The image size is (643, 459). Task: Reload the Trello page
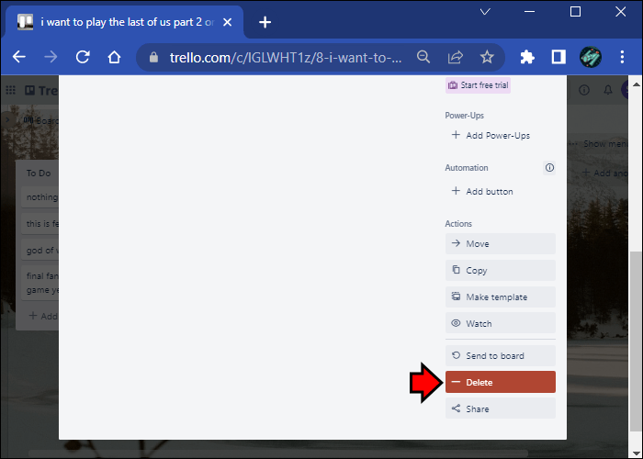coord(83,57)
